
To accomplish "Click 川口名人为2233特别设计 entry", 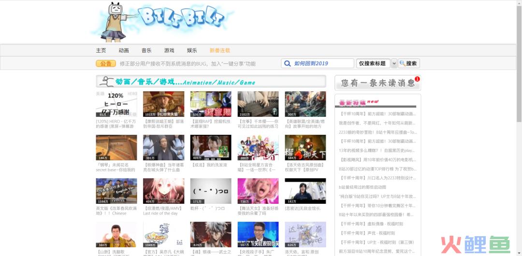I will coord(377,178).
